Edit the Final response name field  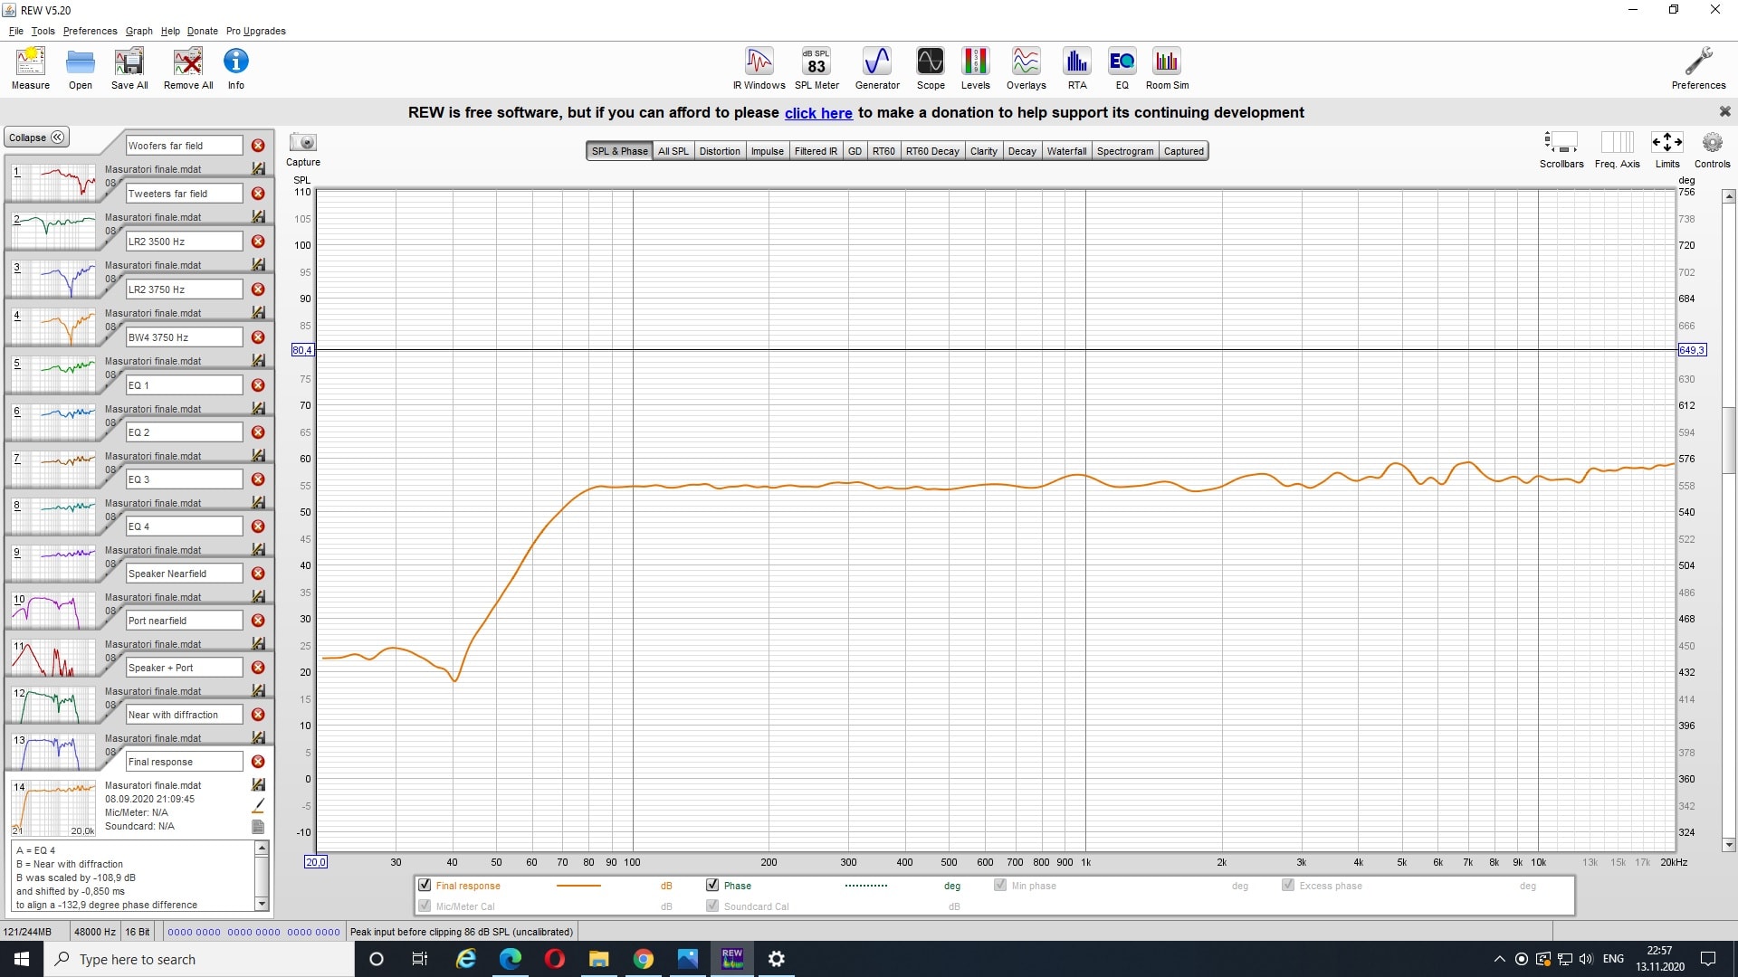184,762
